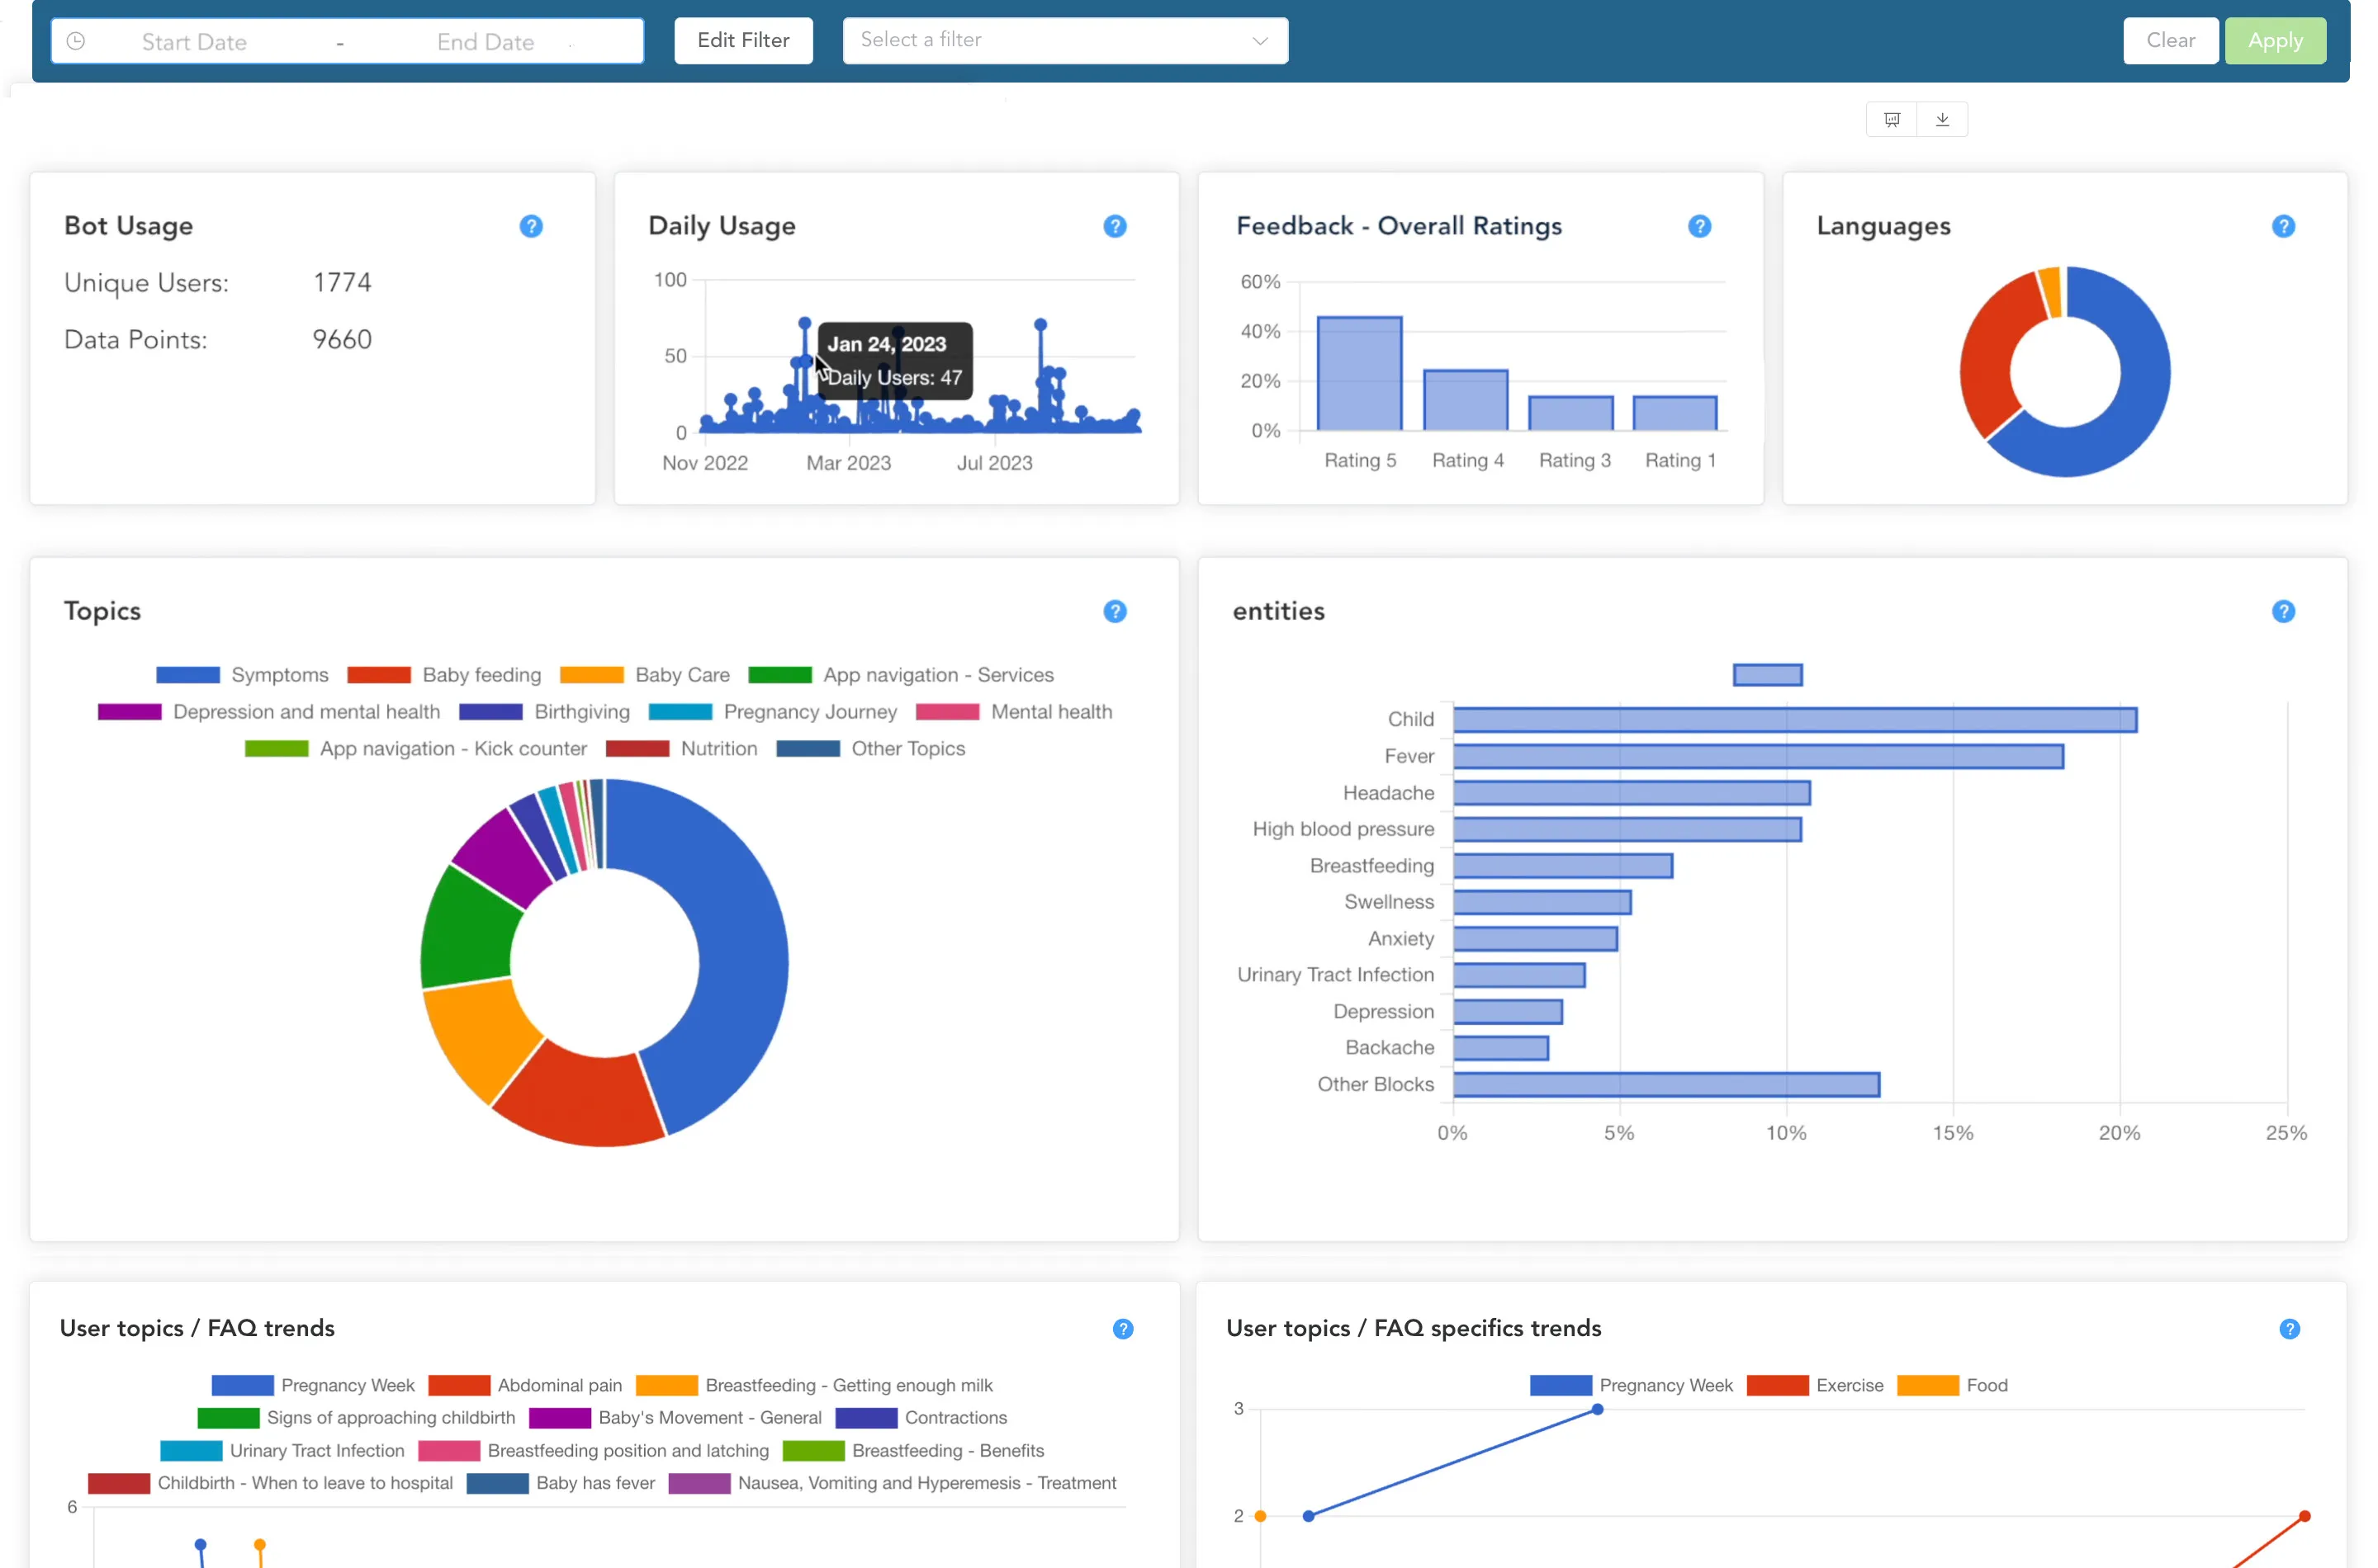Open help for Daily Usage chart

[x=1115, y=226]
